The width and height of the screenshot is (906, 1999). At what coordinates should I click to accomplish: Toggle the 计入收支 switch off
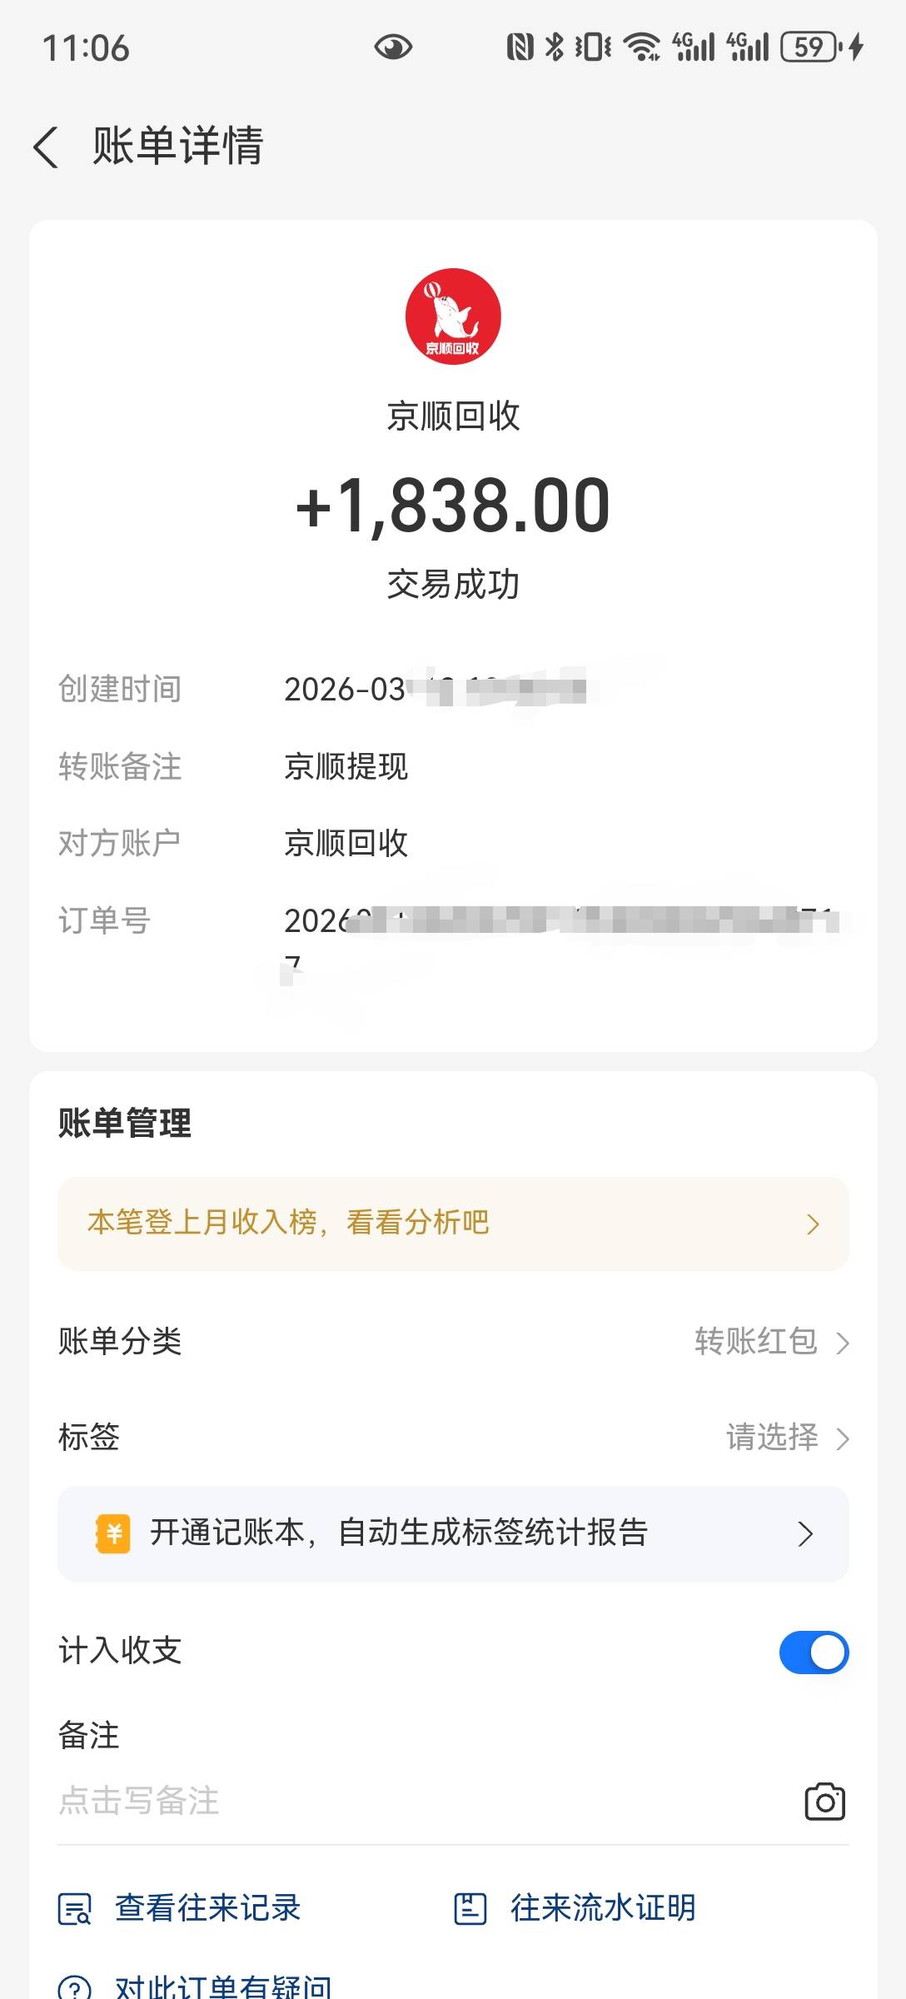814,1652
